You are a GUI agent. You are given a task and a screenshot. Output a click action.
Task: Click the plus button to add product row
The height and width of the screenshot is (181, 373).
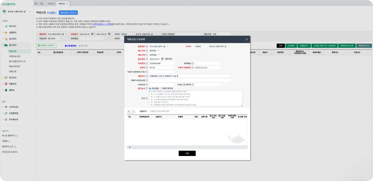(x=129, y=111)
